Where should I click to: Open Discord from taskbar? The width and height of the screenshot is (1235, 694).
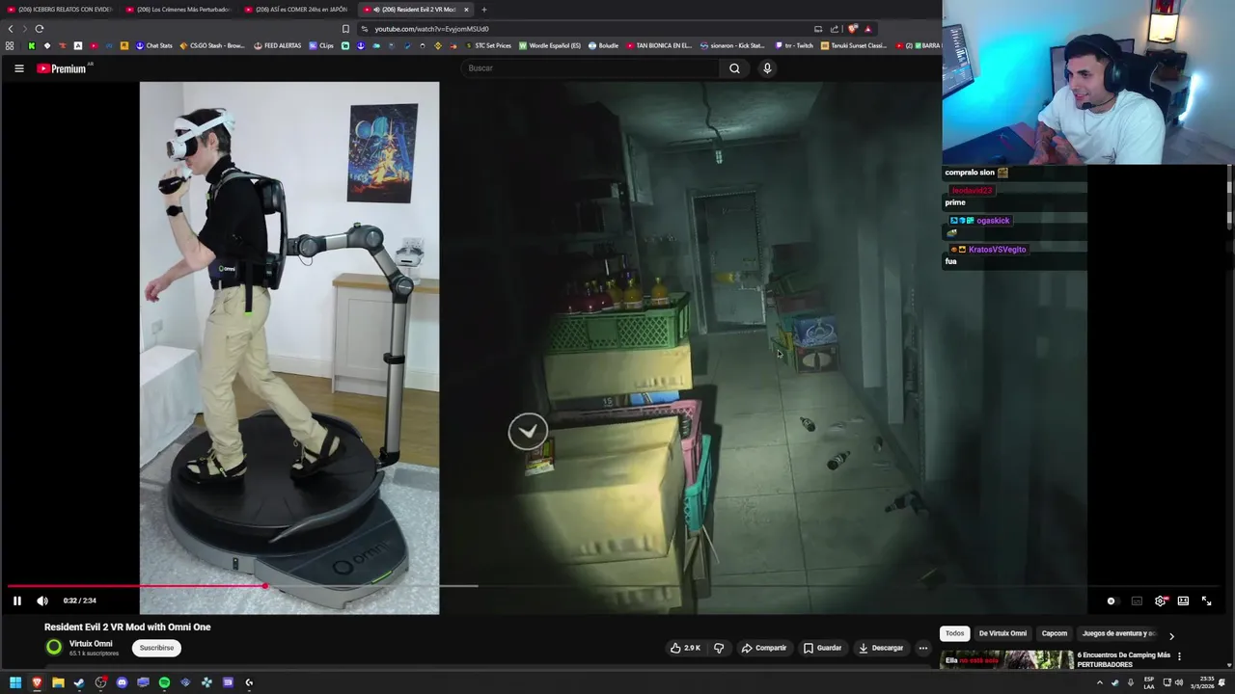[x=122, y=682]
